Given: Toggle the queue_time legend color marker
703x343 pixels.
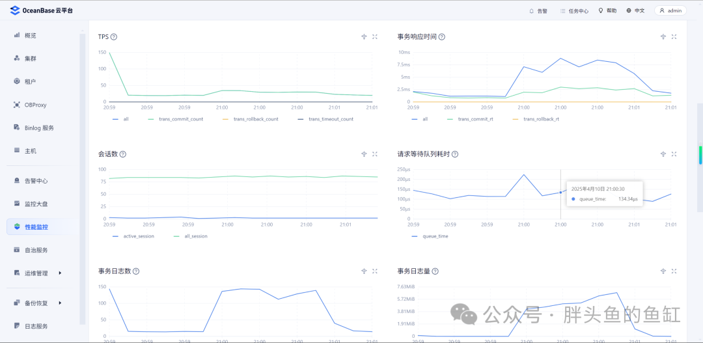Looking at the screenshot, I should pyautogui.click(x=414, y=236).
